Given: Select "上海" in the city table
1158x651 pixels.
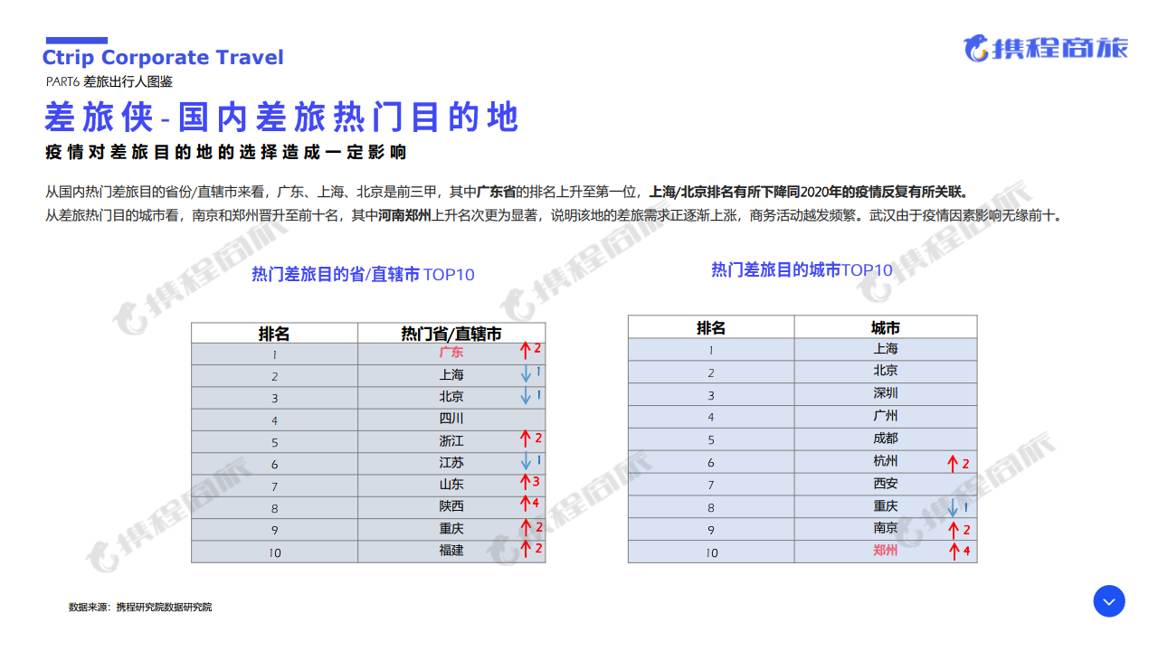Looking at the screenshot, I should click(x=886, y=349).
